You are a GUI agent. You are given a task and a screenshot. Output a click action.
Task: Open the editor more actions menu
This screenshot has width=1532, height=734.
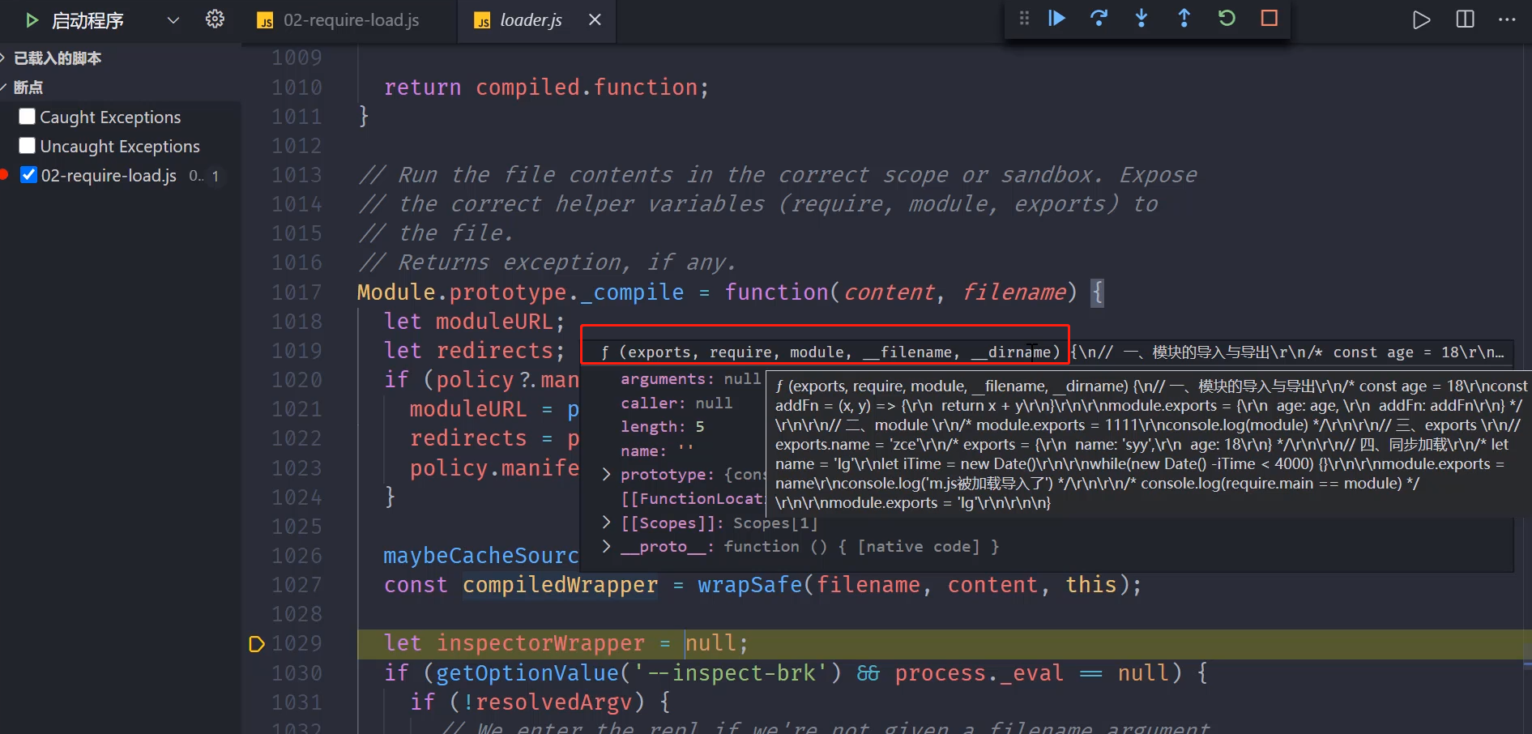click(1507, 20)
